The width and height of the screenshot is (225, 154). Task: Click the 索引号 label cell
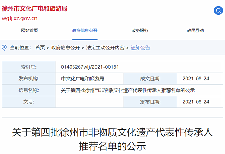pos(29,67)
